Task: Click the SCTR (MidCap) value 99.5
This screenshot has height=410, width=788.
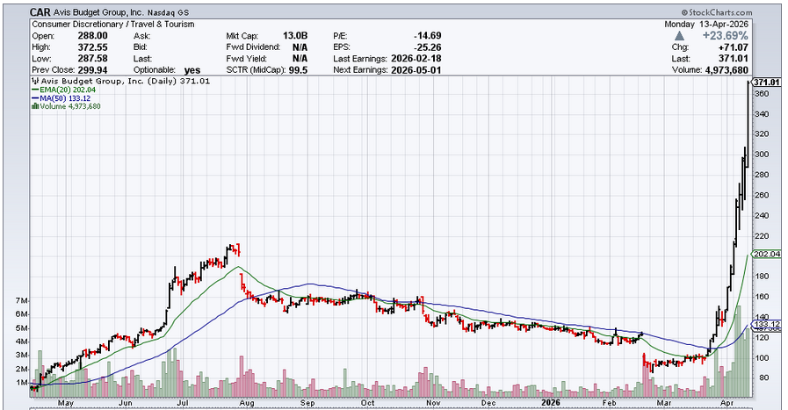Action: point(298,70)
